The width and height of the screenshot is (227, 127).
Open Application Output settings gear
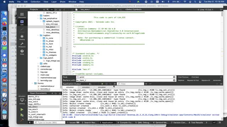point(115,84)
